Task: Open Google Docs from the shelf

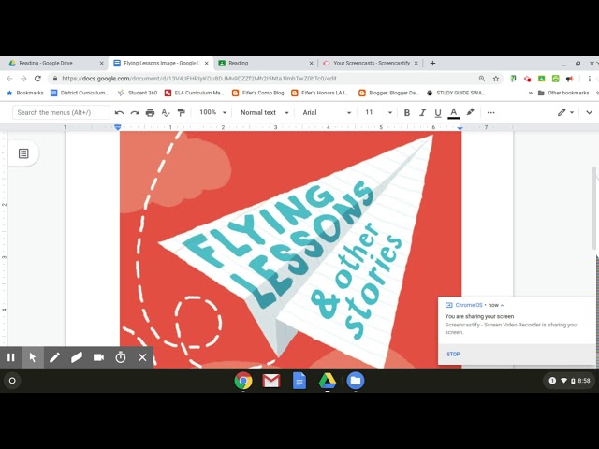Action: [x=299, y=381]
